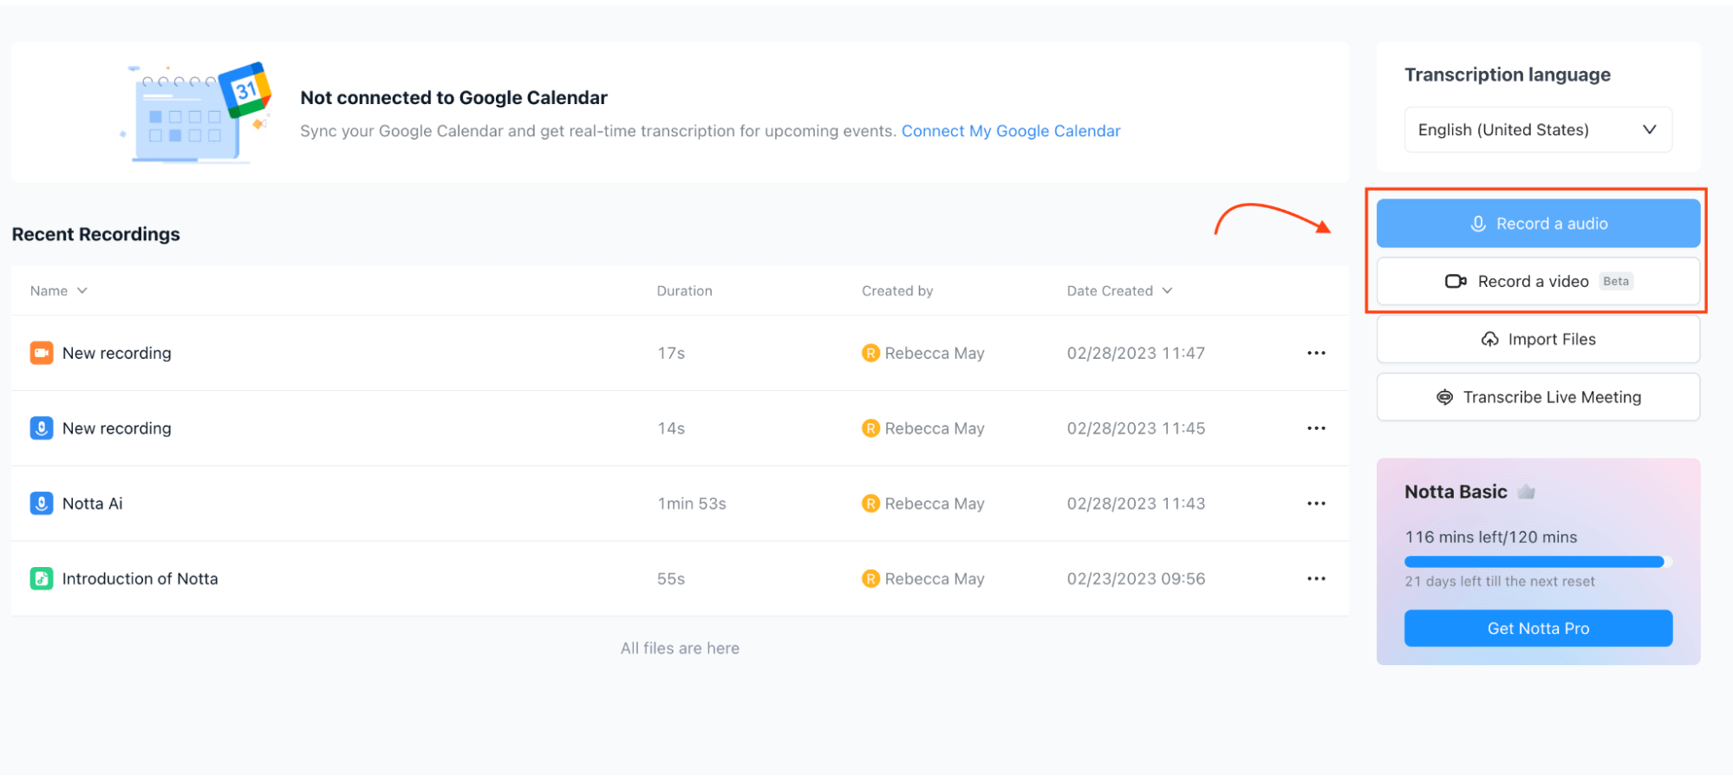Open more options for Notta Ai row
The height and width of the screenshot is (776, 1733).
(x=1316, y=504)
